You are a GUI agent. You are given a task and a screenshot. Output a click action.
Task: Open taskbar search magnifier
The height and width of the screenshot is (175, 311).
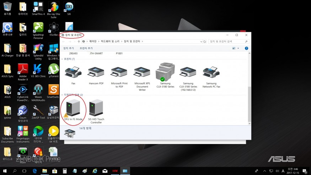pos(15,171)
